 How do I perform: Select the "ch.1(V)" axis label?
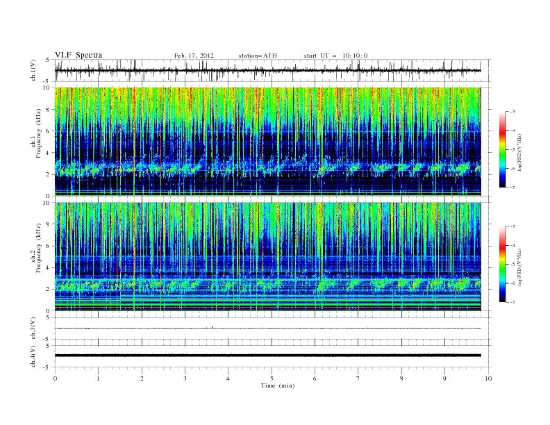pos(33,70)
